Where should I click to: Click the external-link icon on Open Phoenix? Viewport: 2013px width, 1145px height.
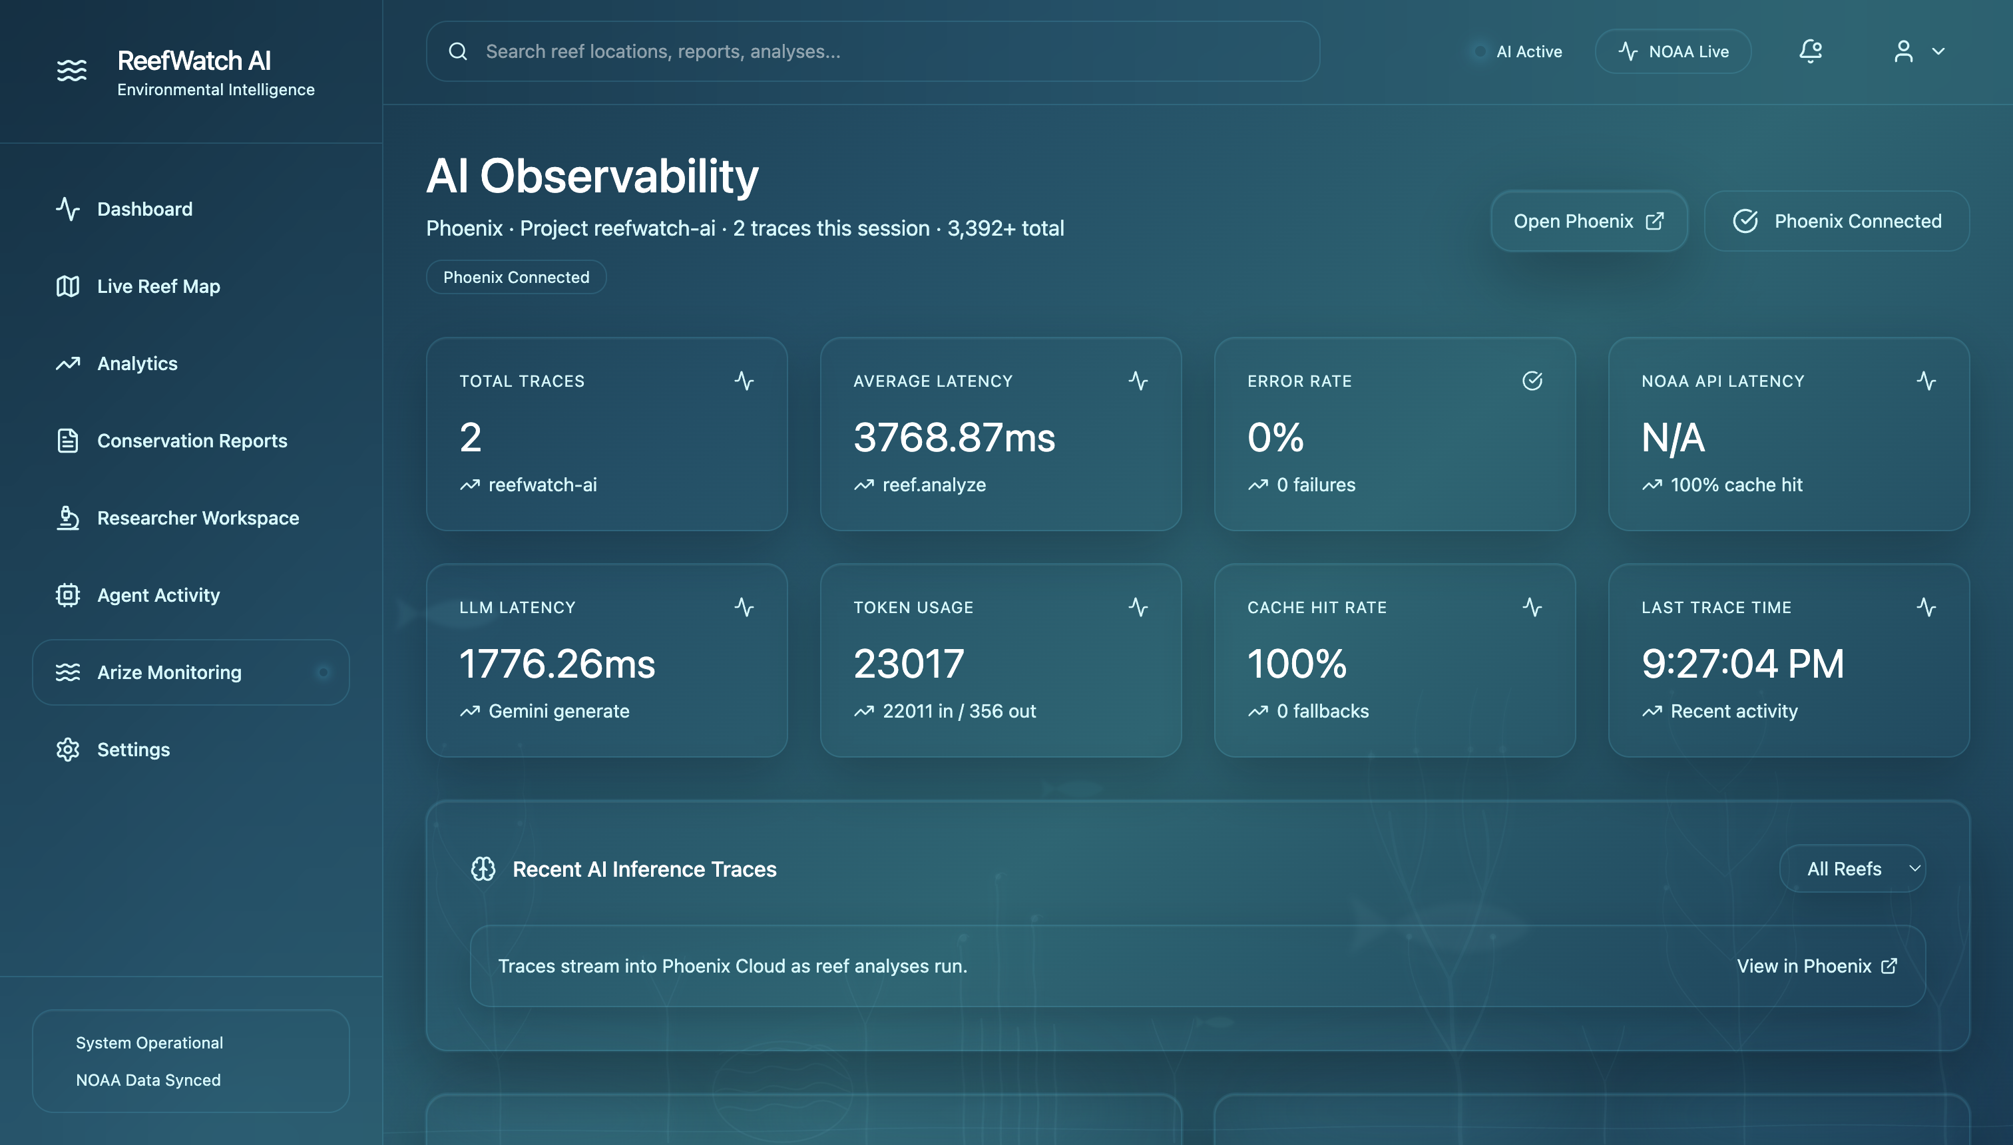[x=1654, y=221]
